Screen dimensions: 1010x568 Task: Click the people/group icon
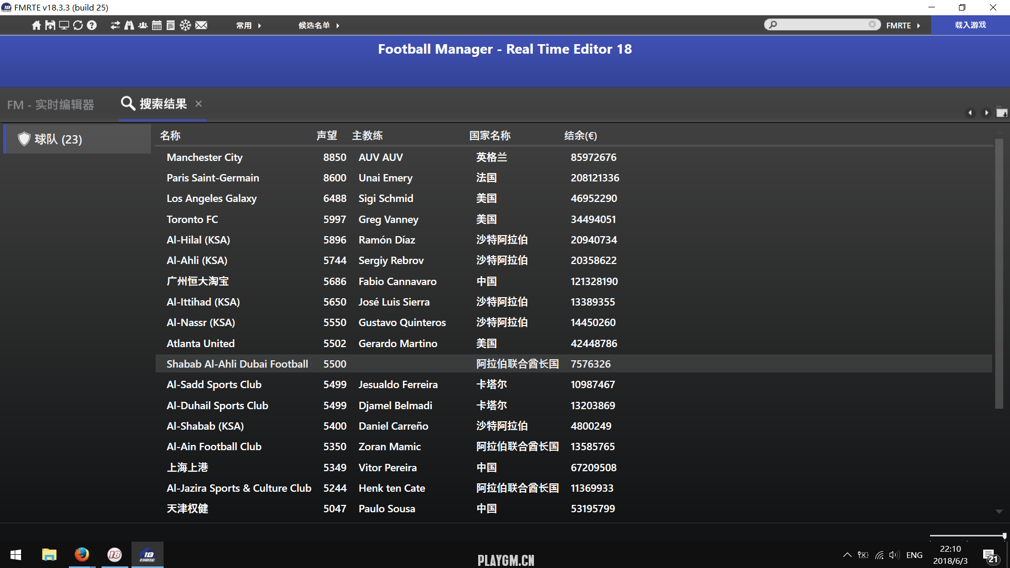[143, 25]
